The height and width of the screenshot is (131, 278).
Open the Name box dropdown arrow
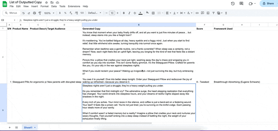(15, 20)
